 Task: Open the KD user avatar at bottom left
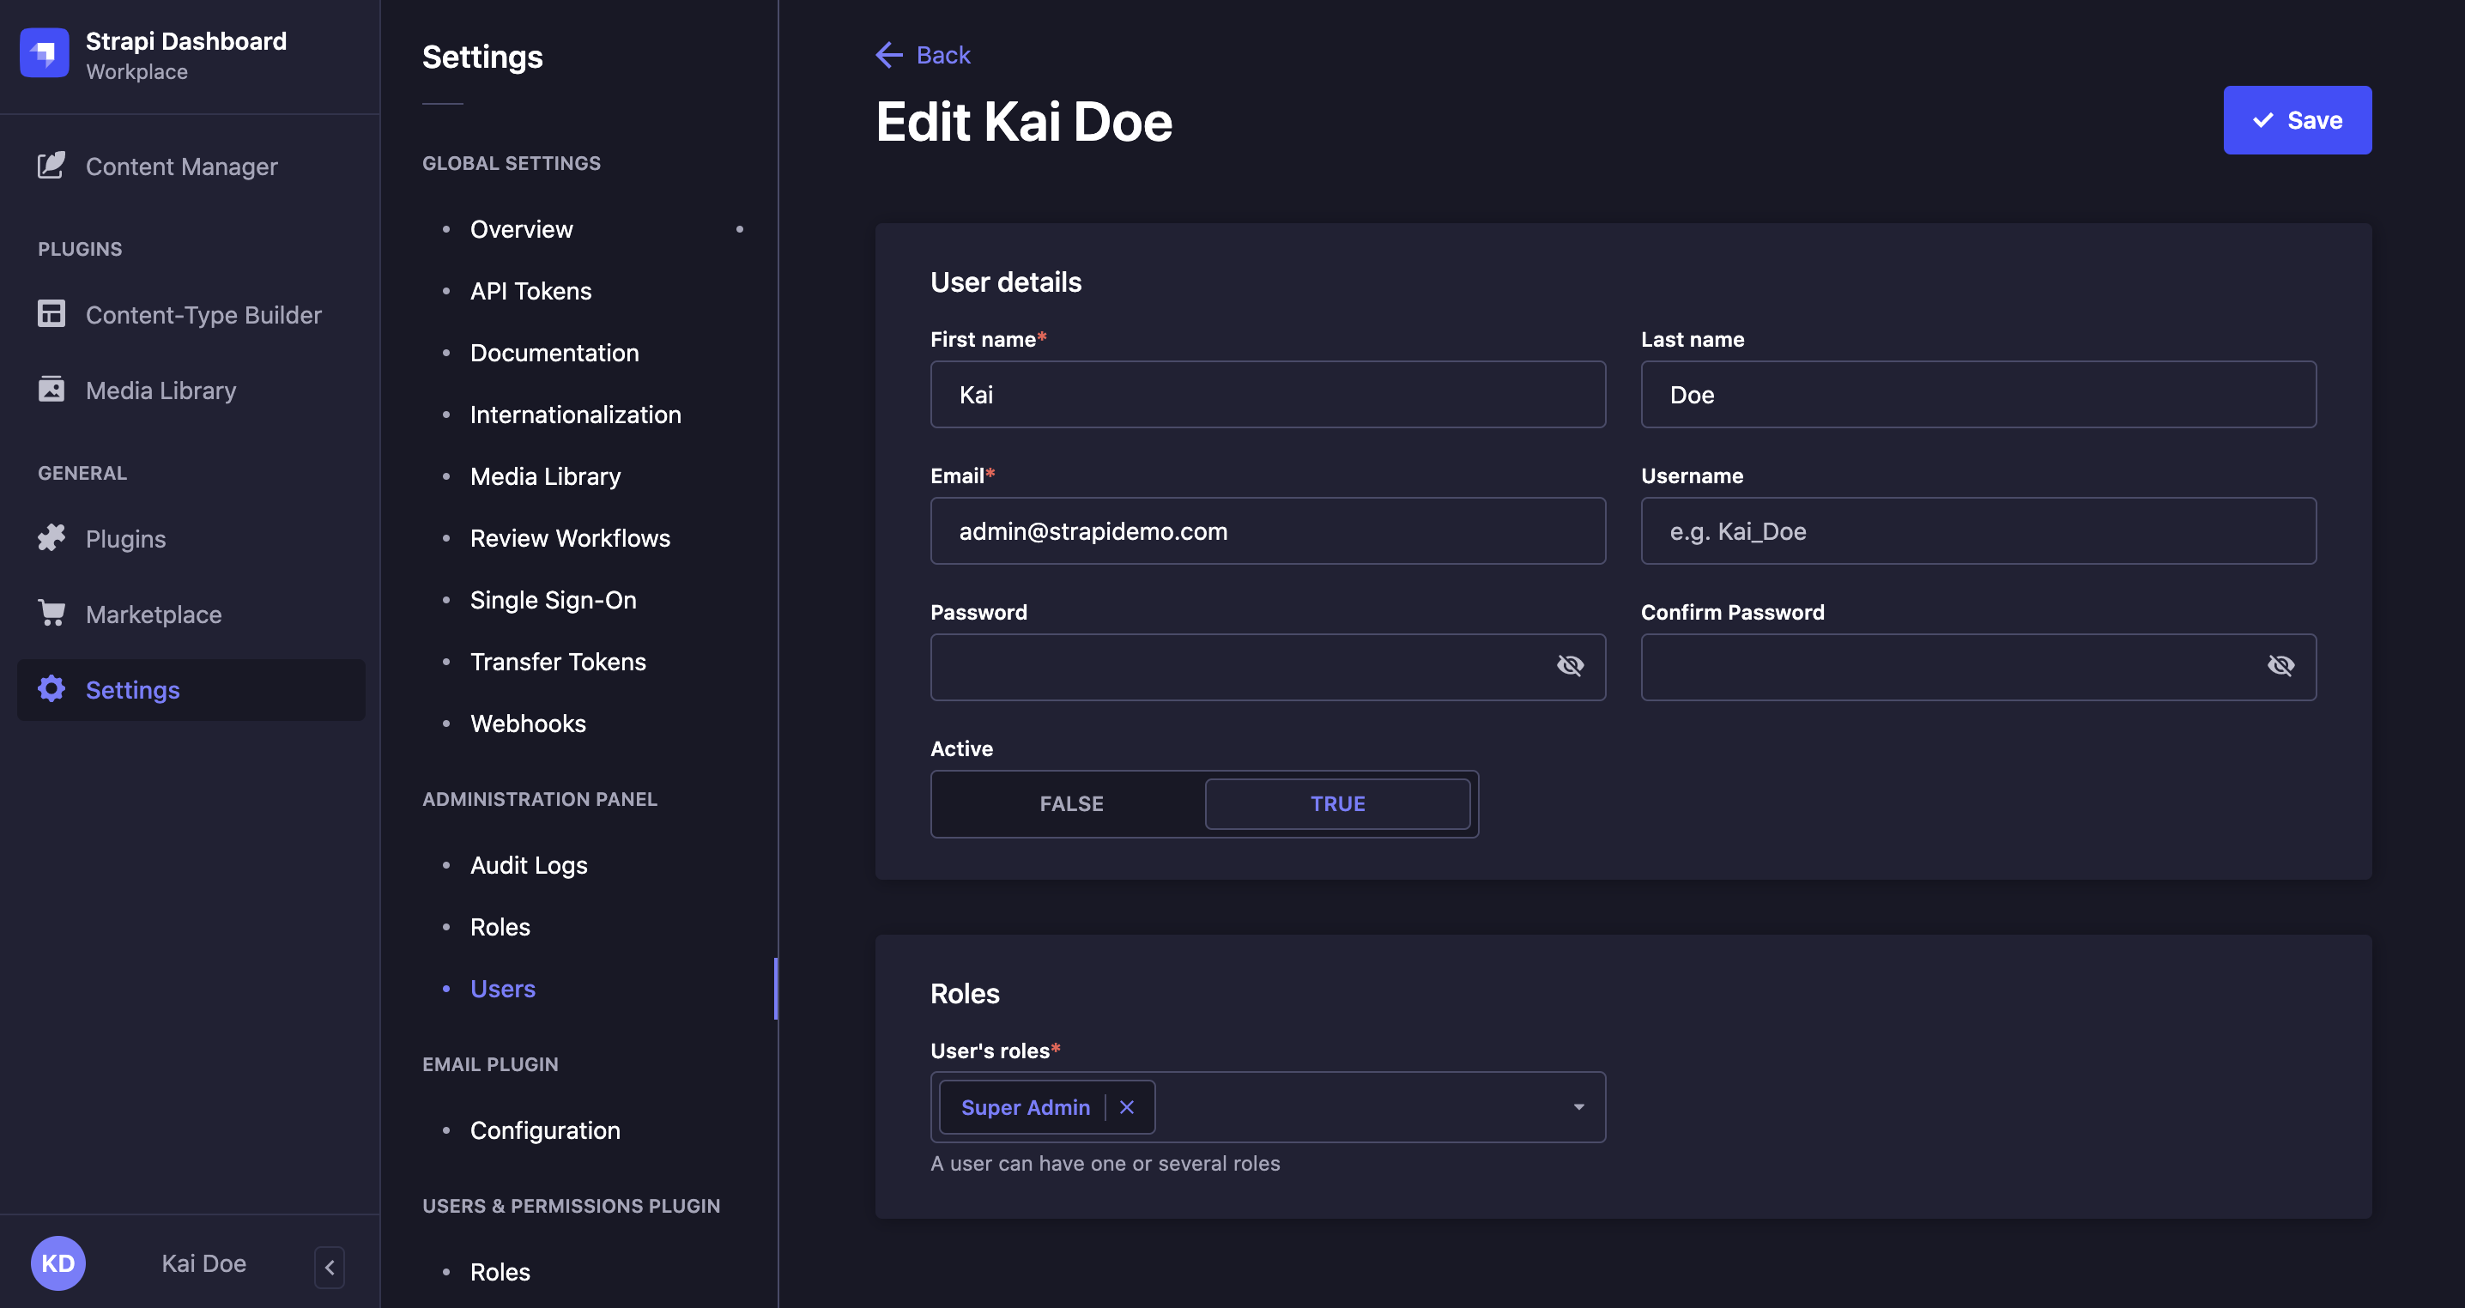pos(58,1263)
